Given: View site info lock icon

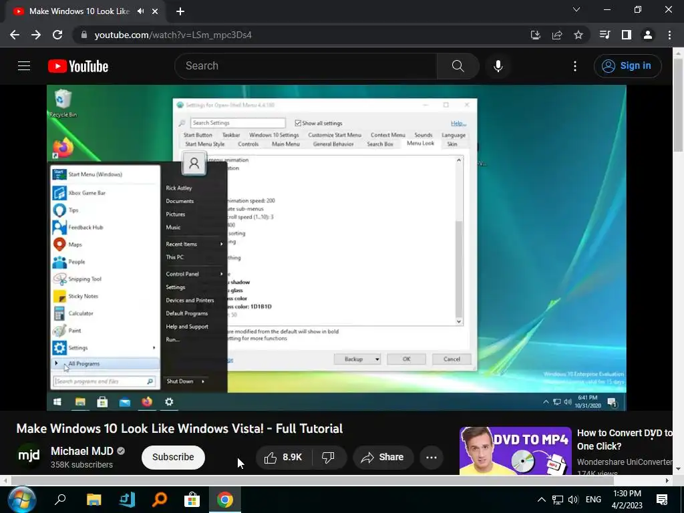Looking at the screenshot, I should point(84,35).
